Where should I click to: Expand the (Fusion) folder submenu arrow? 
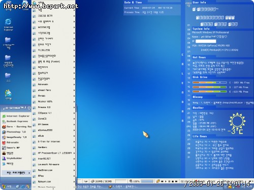coord(74,61)
